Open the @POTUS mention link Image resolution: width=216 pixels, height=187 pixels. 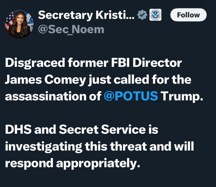(x=130, y=96)
